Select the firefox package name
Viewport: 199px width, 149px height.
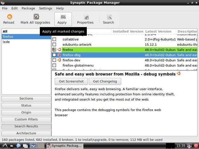coord(68,50)
